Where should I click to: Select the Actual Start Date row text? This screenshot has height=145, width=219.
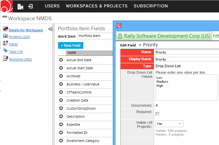click(80, 68)
